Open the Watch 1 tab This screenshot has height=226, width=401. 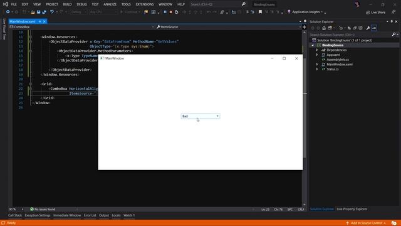[129, 215]
